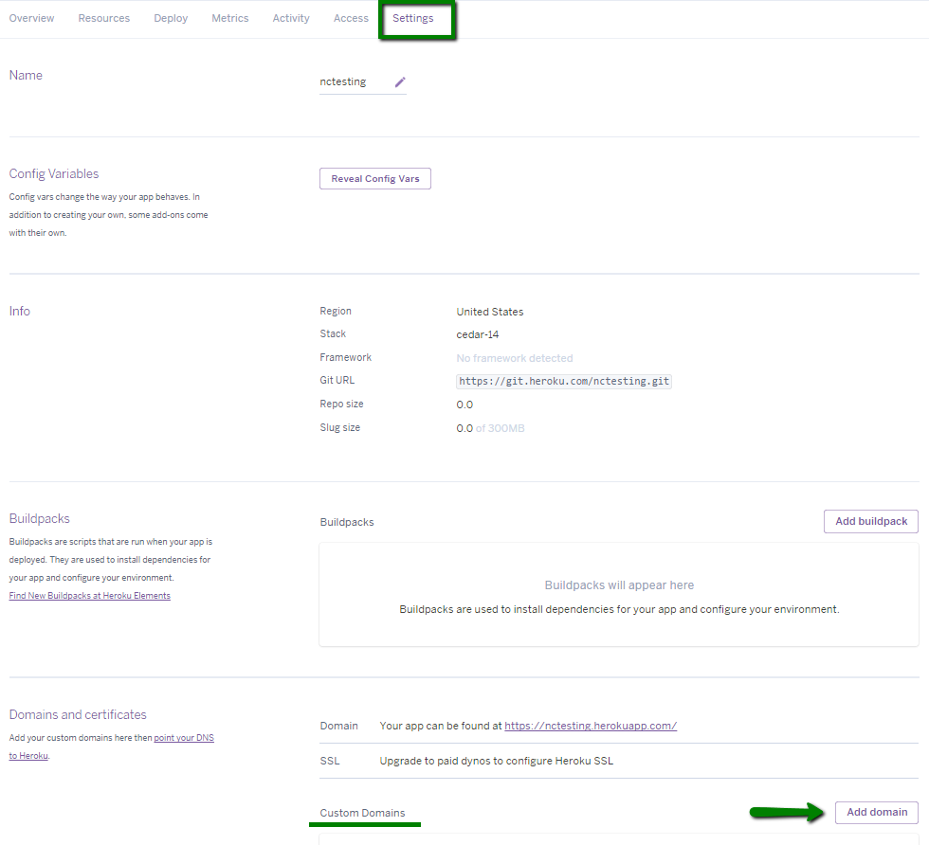Click the United States region value
The image size is (929, 845).
point(490,312)
